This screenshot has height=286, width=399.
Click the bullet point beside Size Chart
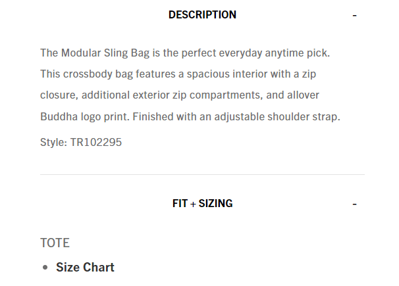45,268
